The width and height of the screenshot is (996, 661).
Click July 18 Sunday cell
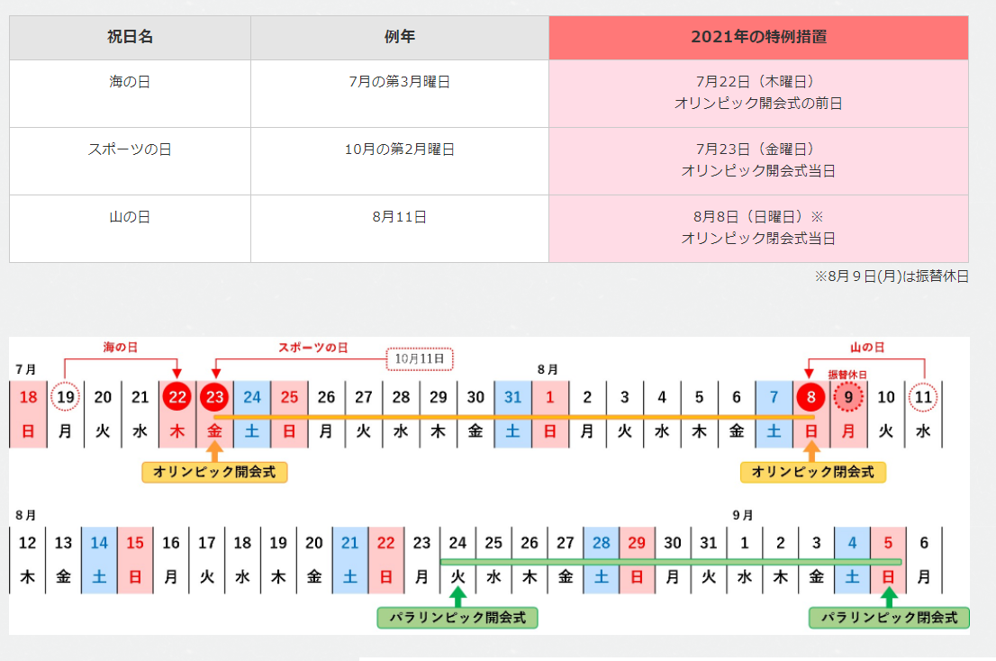(x=28, y=414)
